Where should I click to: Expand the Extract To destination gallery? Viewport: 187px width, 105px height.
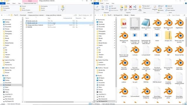click(58, 10)
